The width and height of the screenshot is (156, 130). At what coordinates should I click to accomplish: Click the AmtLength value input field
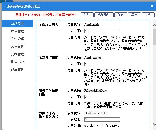[x=102, y=31]
